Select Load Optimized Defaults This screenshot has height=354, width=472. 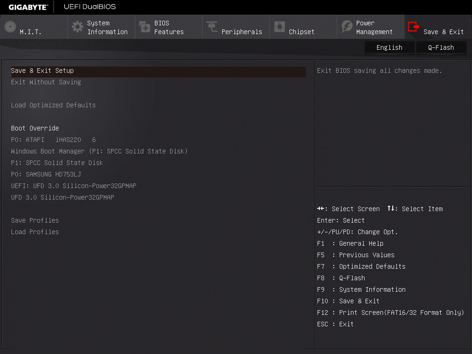click(x=53, y=105)
